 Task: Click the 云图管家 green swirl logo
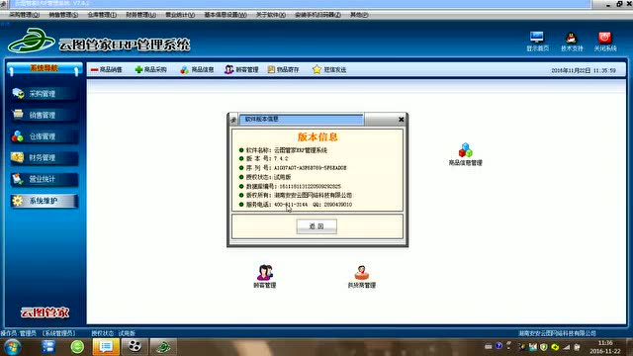point(32,41)
